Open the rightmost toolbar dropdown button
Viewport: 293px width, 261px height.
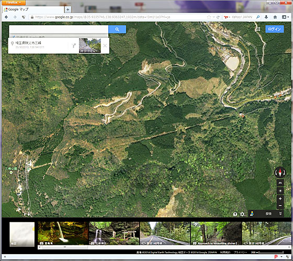[285, 17]
